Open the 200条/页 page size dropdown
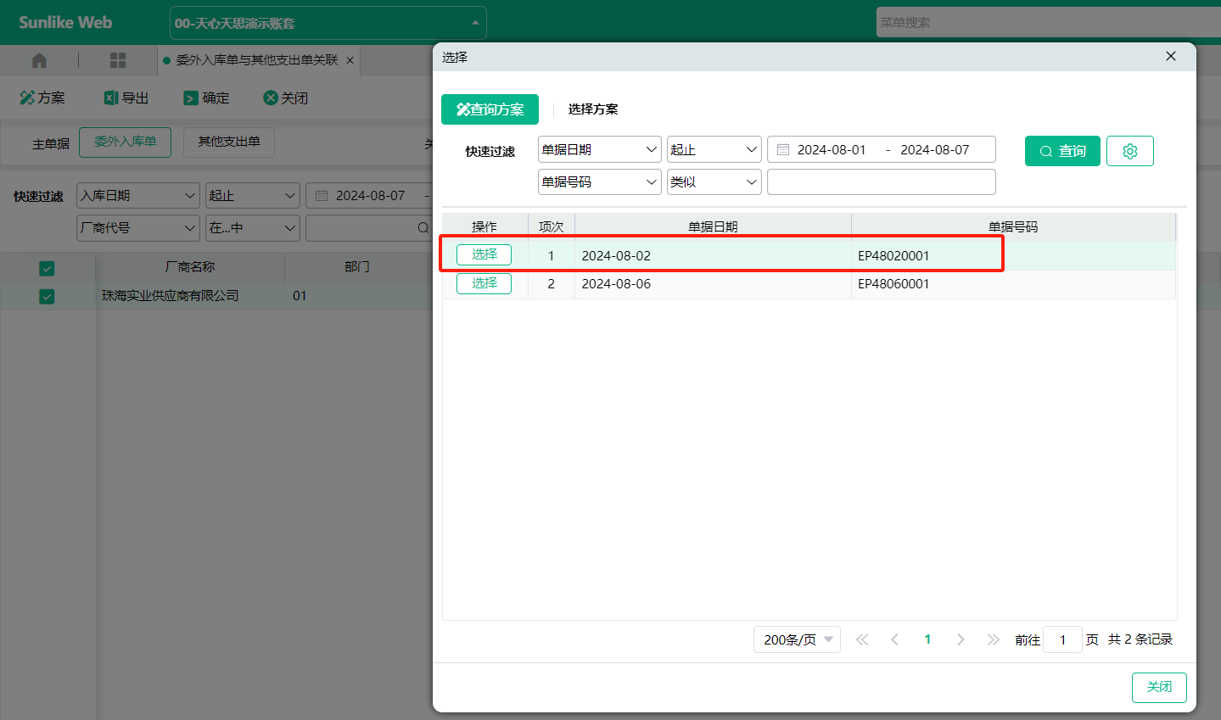Viewport: 1221px width, 720px height. (x=797, y=639)
